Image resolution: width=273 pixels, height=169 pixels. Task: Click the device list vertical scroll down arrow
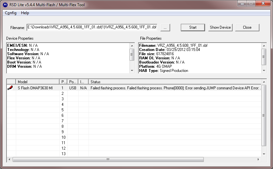pyautogui.click(x=264, y=154)
